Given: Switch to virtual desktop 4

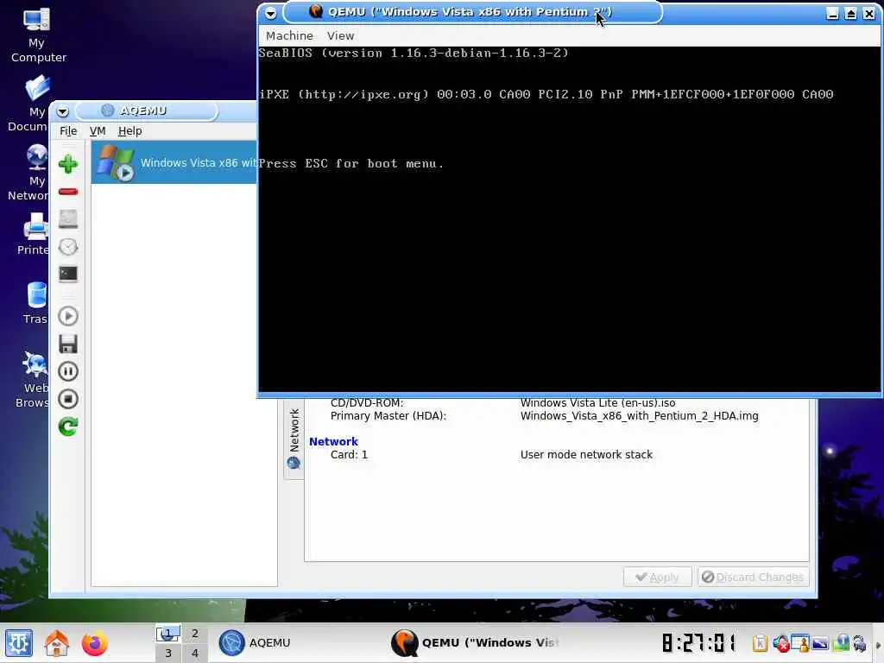Looking at the screenshot, I should click(x=194, y=653).
